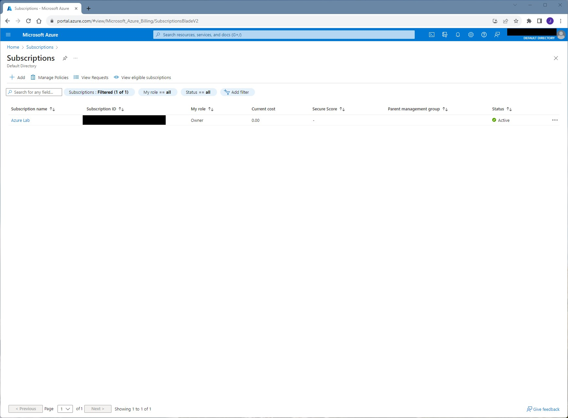568x418 pixels.
Task: Click the Azure search resources bar
Action: pyautogui.click(x=284, y=35)
